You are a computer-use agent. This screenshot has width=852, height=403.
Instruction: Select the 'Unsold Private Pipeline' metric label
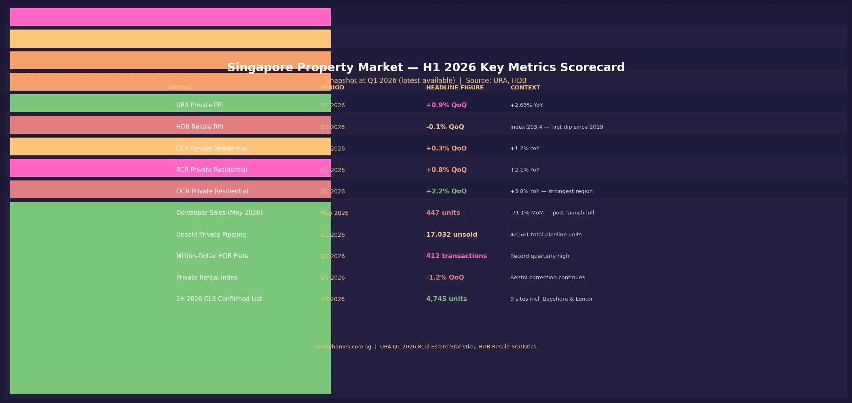[211, 235]
